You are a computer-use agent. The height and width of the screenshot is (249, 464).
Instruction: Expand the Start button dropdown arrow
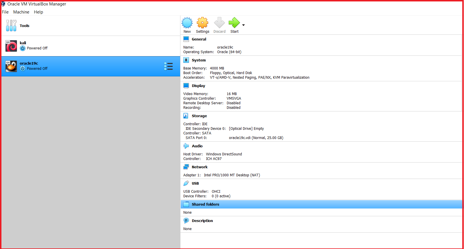[x=243, y=25]
